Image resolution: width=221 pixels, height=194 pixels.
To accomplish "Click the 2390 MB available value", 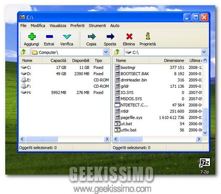I will pos(82,74).
